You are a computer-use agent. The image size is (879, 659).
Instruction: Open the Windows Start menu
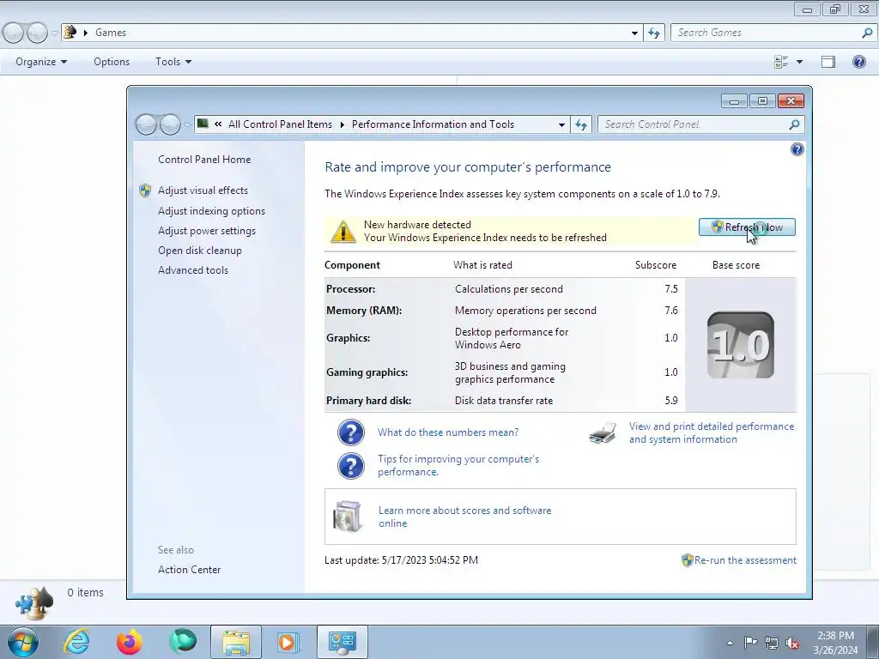(23, 642)
